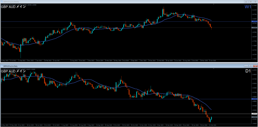Click the "25 Jan 2026" date on the Weekly time axis

212,60
